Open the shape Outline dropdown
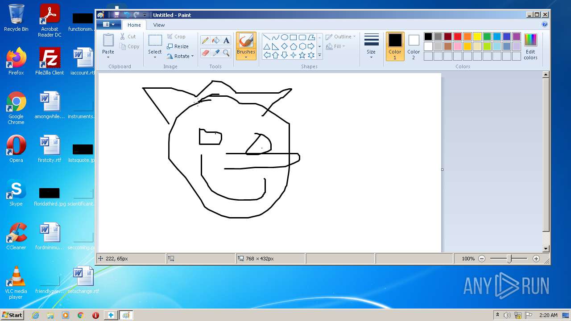 [341, 37]
